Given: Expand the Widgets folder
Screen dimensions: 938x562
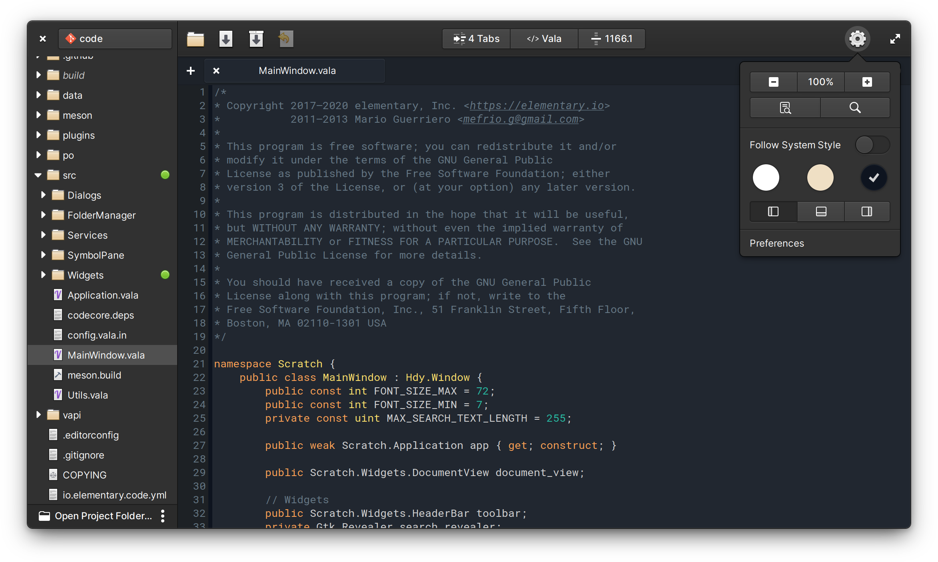Looking at the screenshot, I should pos(43,275).
